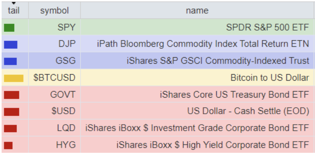This screenshot has height=154, width=315.
Task: Click the red tail swatch for HYG
Action: [x=8, y=146]
